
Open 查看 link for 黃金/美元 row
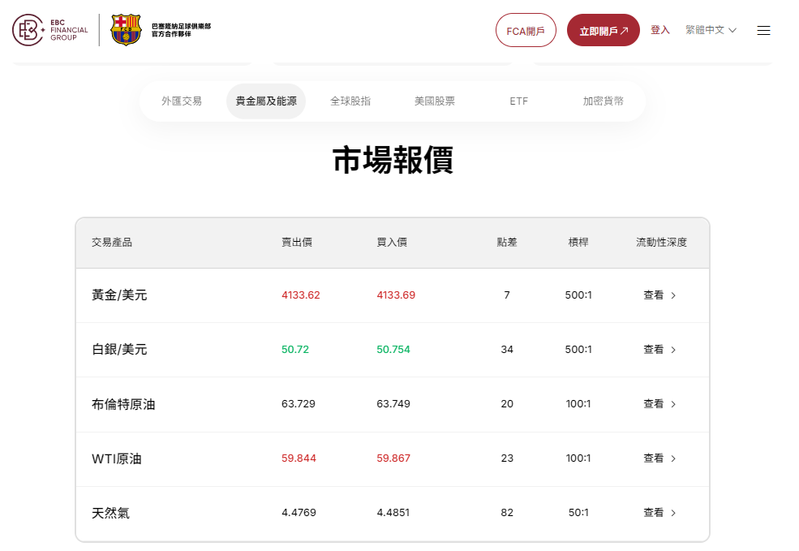click(653, 295)
